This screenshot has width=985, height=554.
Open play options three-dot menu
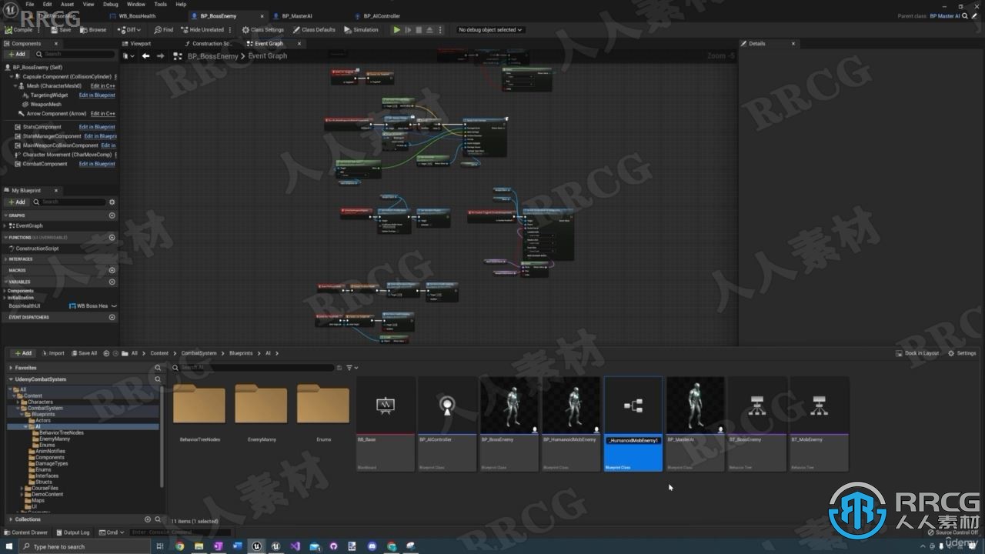(440, 30)
